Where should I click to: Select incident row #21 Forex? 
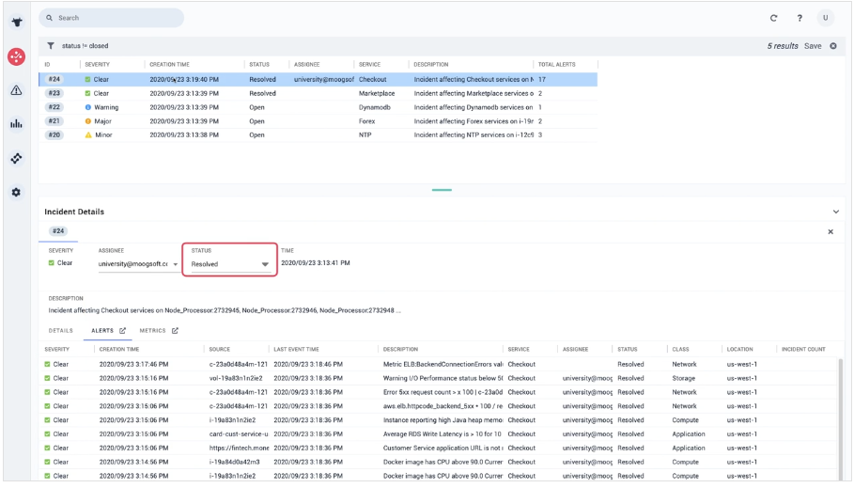(x=318, y=121)
